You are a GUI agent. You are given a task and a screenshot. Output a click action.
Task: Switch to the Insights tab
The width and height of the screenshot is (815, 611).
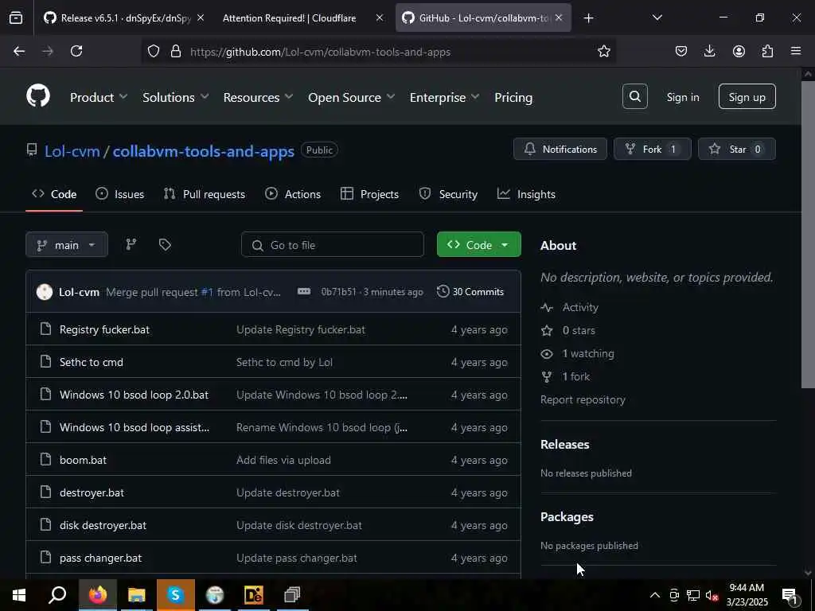pyautogui.click(x=526, y=194)
